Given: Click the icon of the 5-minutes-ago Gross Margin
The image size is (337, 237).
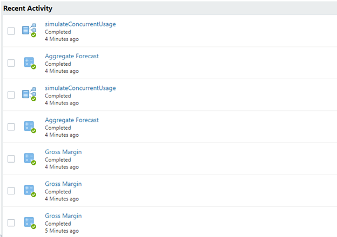Looking at the screenshot, I should [29, 222].
